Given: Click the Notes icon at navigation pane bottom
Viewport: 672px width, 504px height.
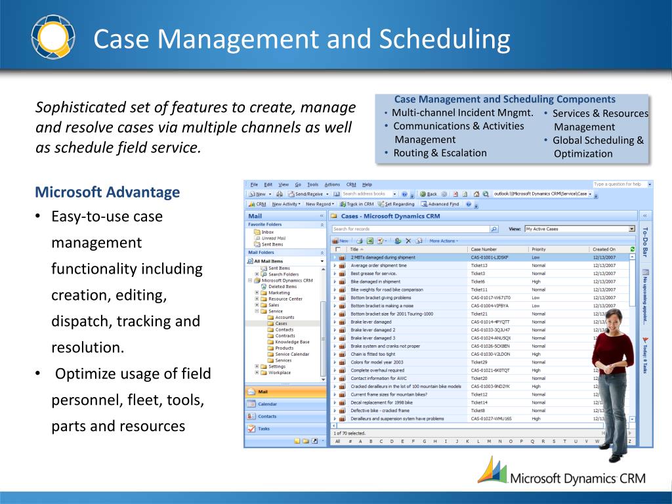Looking at the screenshot, I should pyautogui.click(x=297, y=441).
